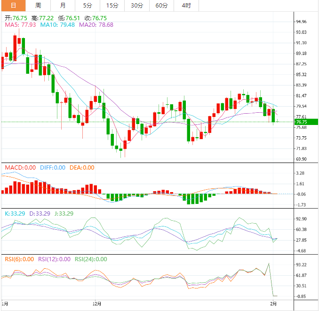Click the RSI(24):0.00 label
The height and width of the screenshot is (311, 319).
[x=91, y=259]
